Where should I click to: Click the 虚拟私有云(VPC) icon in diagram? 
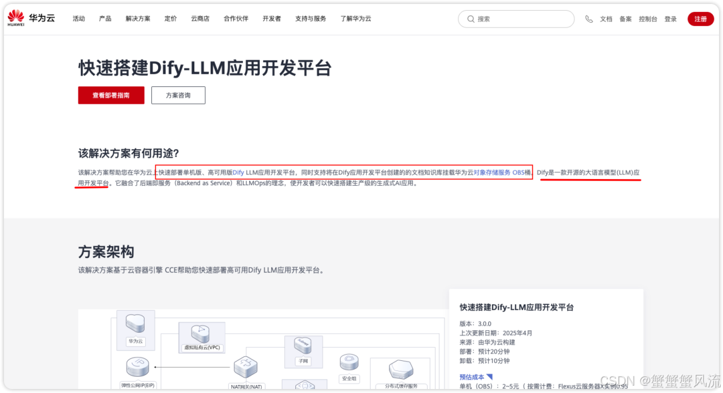pyautogui.click(x=201, y=333)
